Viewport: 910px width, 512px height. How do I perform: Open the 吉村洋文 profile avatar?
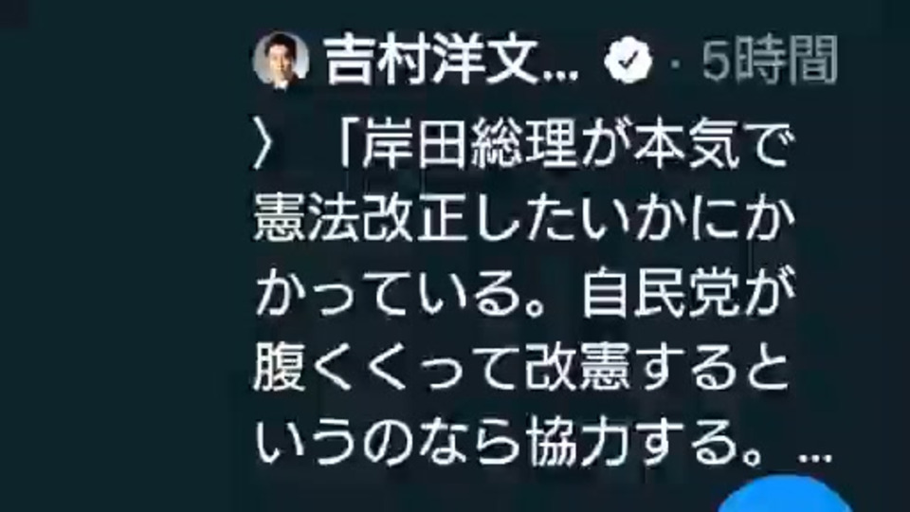click(281, 60)
